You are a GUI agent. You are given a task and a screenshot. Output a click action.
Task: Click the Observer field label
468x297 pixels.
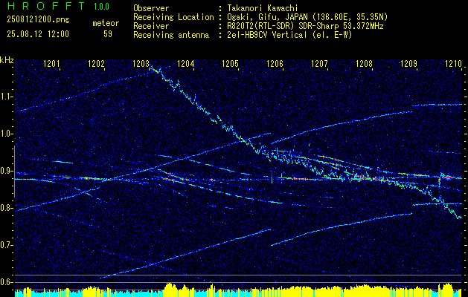pos(151,8)
